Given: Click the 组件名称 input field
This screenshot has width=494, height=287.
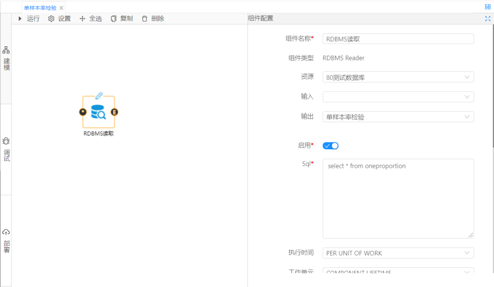Looking at the screenshot, I should tap(398, 39).
